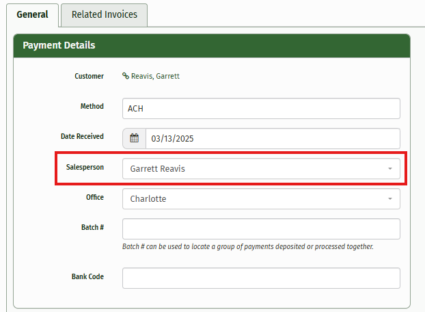Expand the Office dropdown arrow

pos(389,198)
